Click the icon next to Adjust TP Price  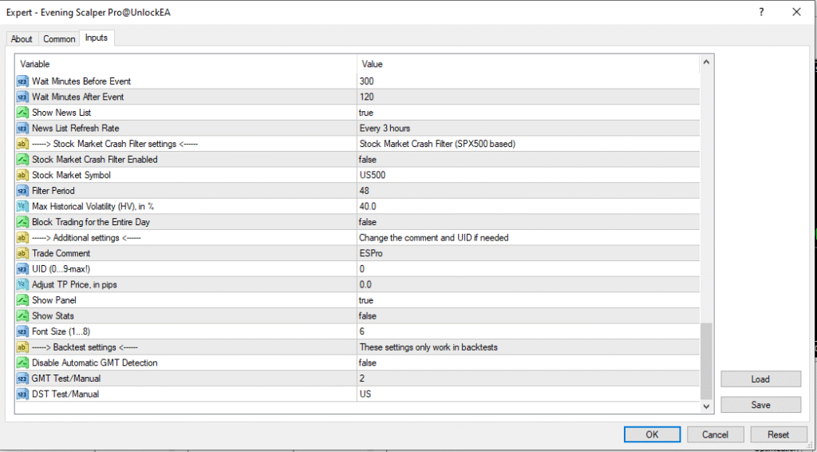pyautogui.click(x=22, y=284)
